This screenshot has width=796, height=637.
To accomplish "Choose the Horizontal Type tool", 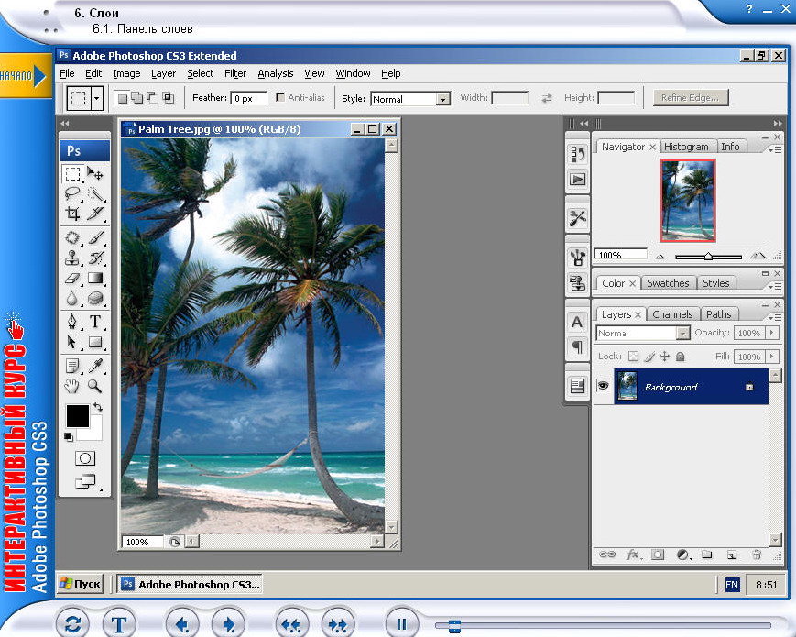I will 94,322.
